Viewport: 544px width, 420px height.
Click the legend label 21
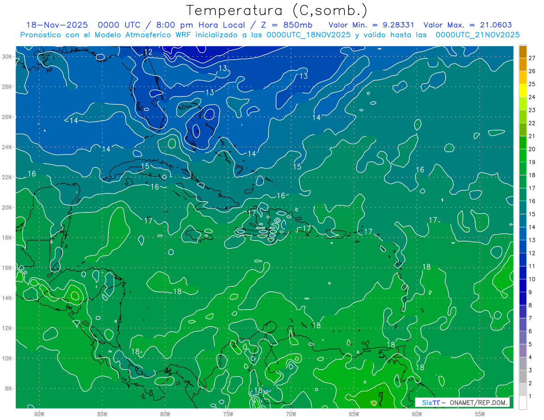tap(532, 136)
